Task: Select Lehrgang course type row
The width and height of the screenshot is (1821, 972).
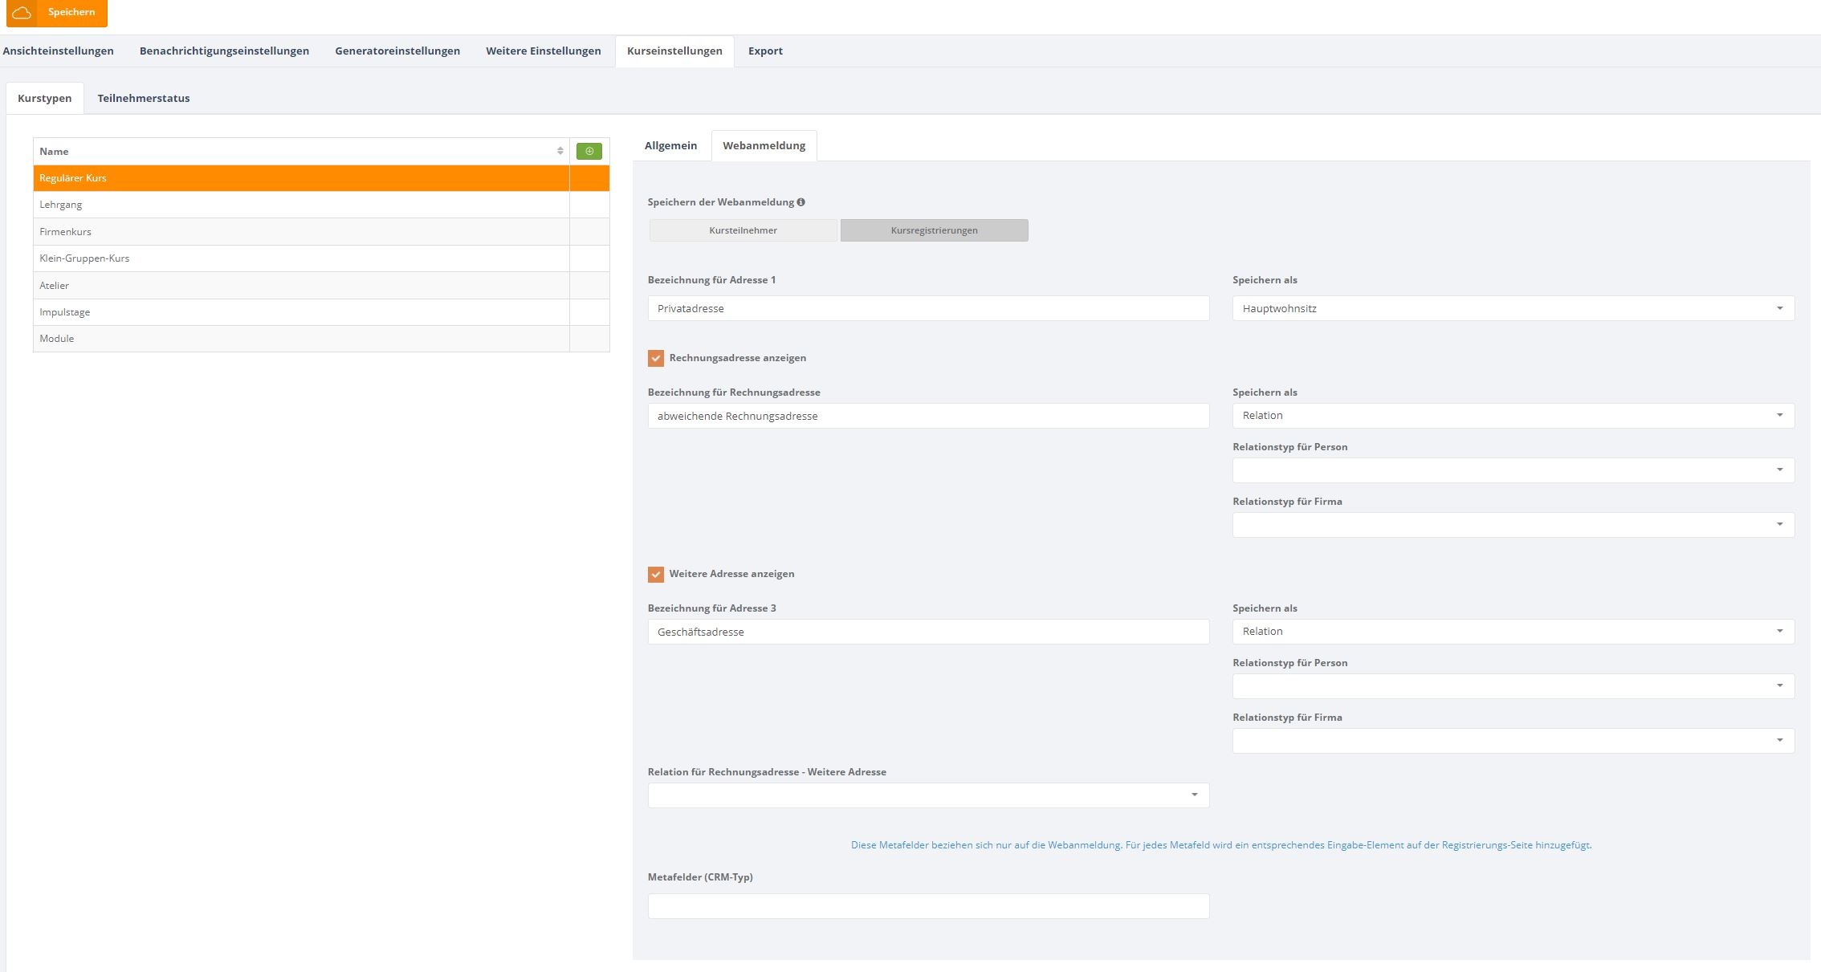Action: (x=321, y=205)
